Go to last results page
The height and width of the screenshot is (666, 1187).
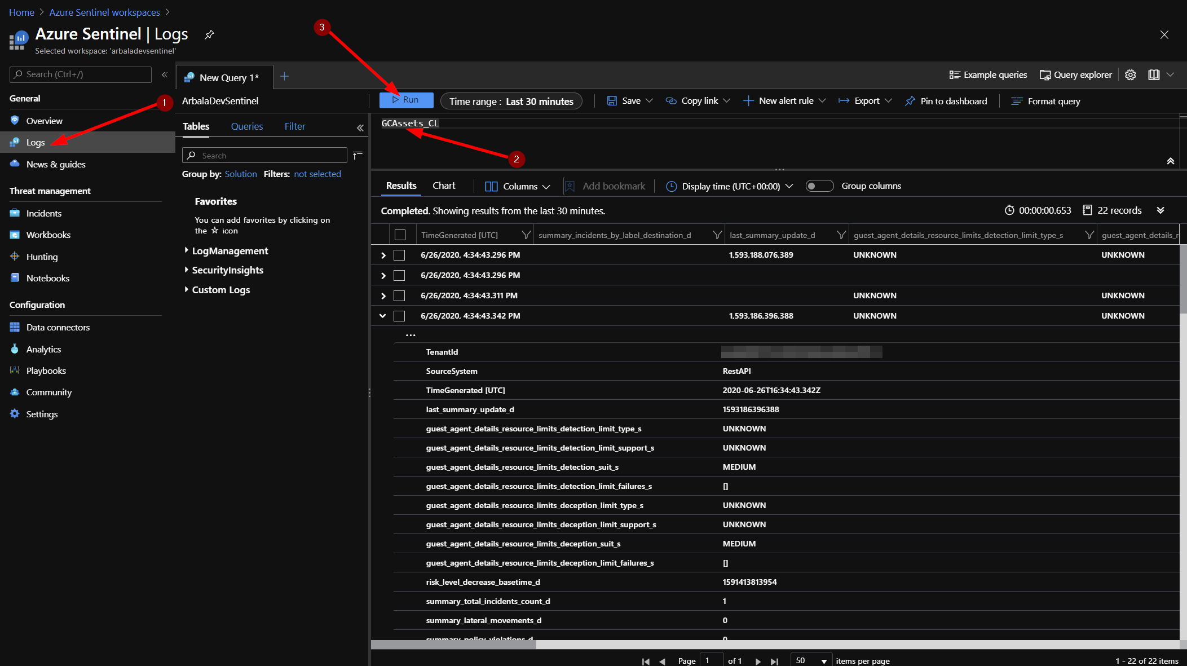point(774,661)
